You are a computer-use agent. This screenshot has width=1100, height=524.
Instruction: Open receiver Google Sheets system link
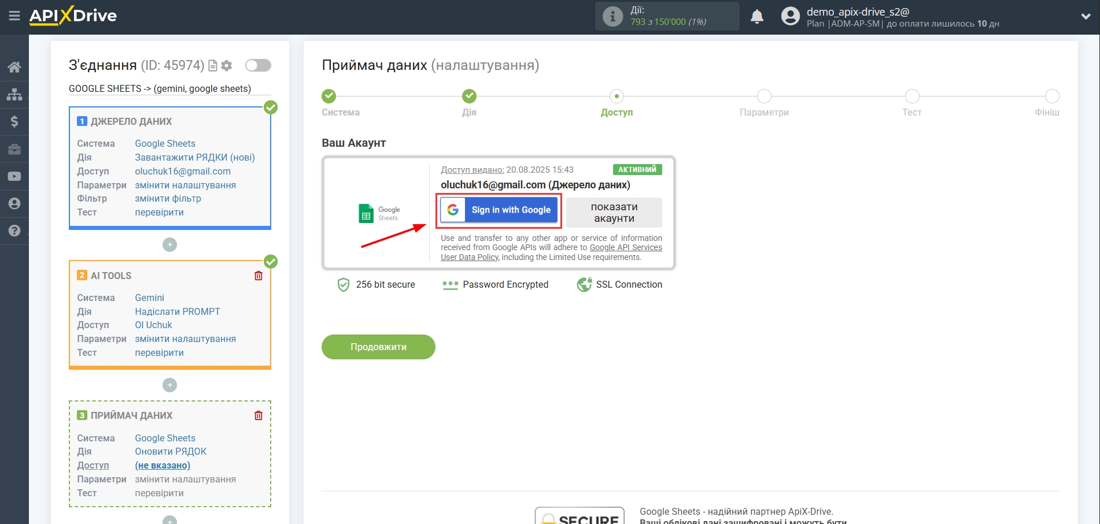tap(165, 438)
